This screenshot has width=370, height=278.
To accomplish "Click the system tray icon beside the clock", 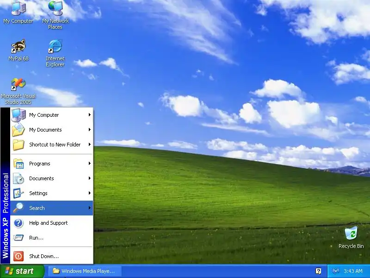I will pos(335,271).
